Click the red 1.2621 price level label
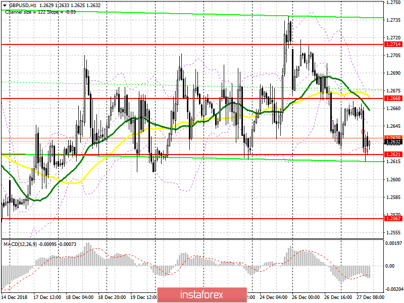This screenshot has width=404, height=303. click(x=393, y=154)
